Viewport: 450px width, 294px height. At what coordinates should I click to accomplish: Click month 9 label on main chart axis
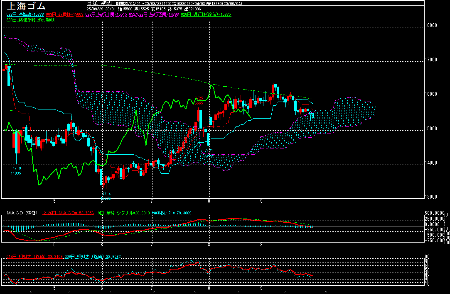click(261, 201)
